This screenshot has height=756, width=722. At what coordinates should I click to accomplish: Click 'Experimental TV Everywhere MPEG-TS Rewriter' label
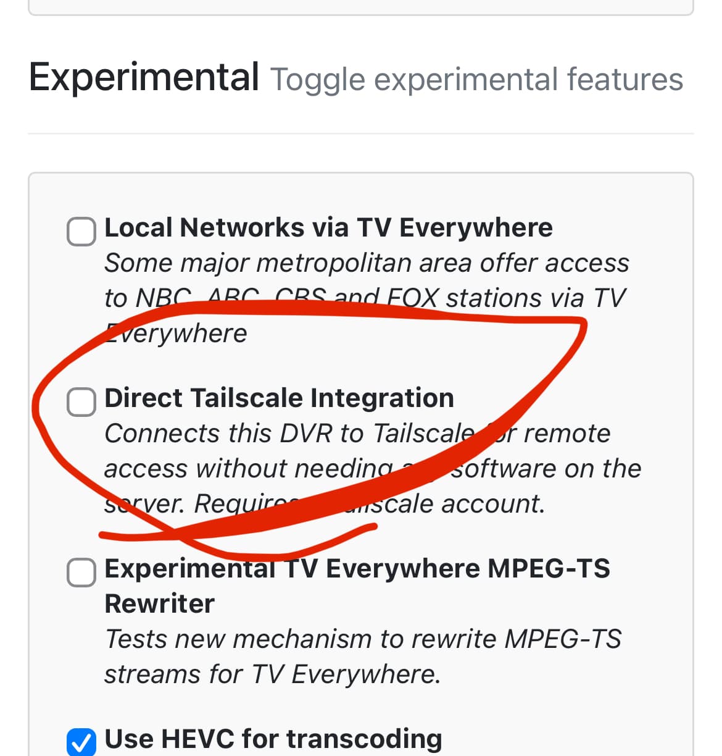click(357, 569)
